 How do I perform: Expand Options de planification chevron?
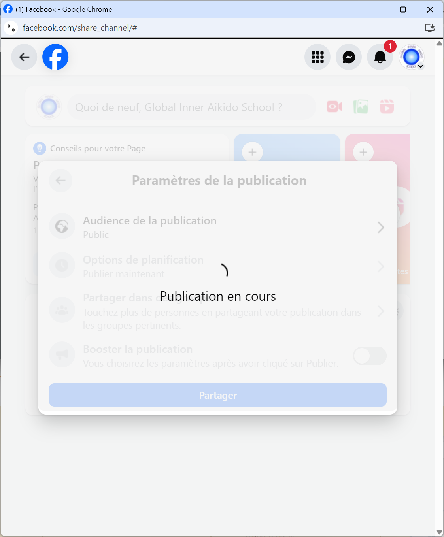click(x=381, y=266)
